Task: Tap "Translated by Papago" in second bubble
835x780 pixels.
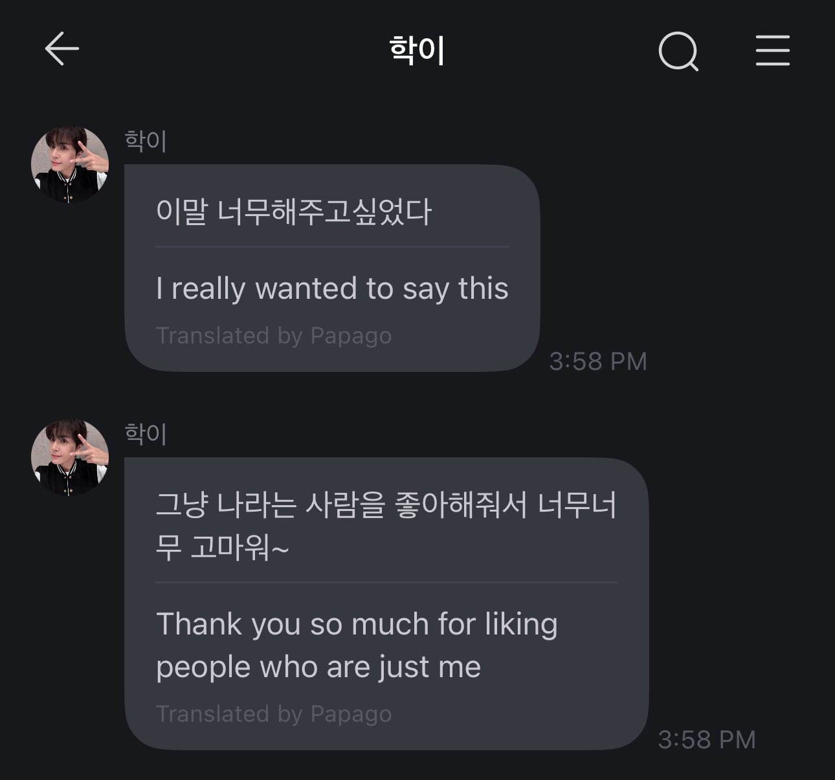Action: point(274,714)
